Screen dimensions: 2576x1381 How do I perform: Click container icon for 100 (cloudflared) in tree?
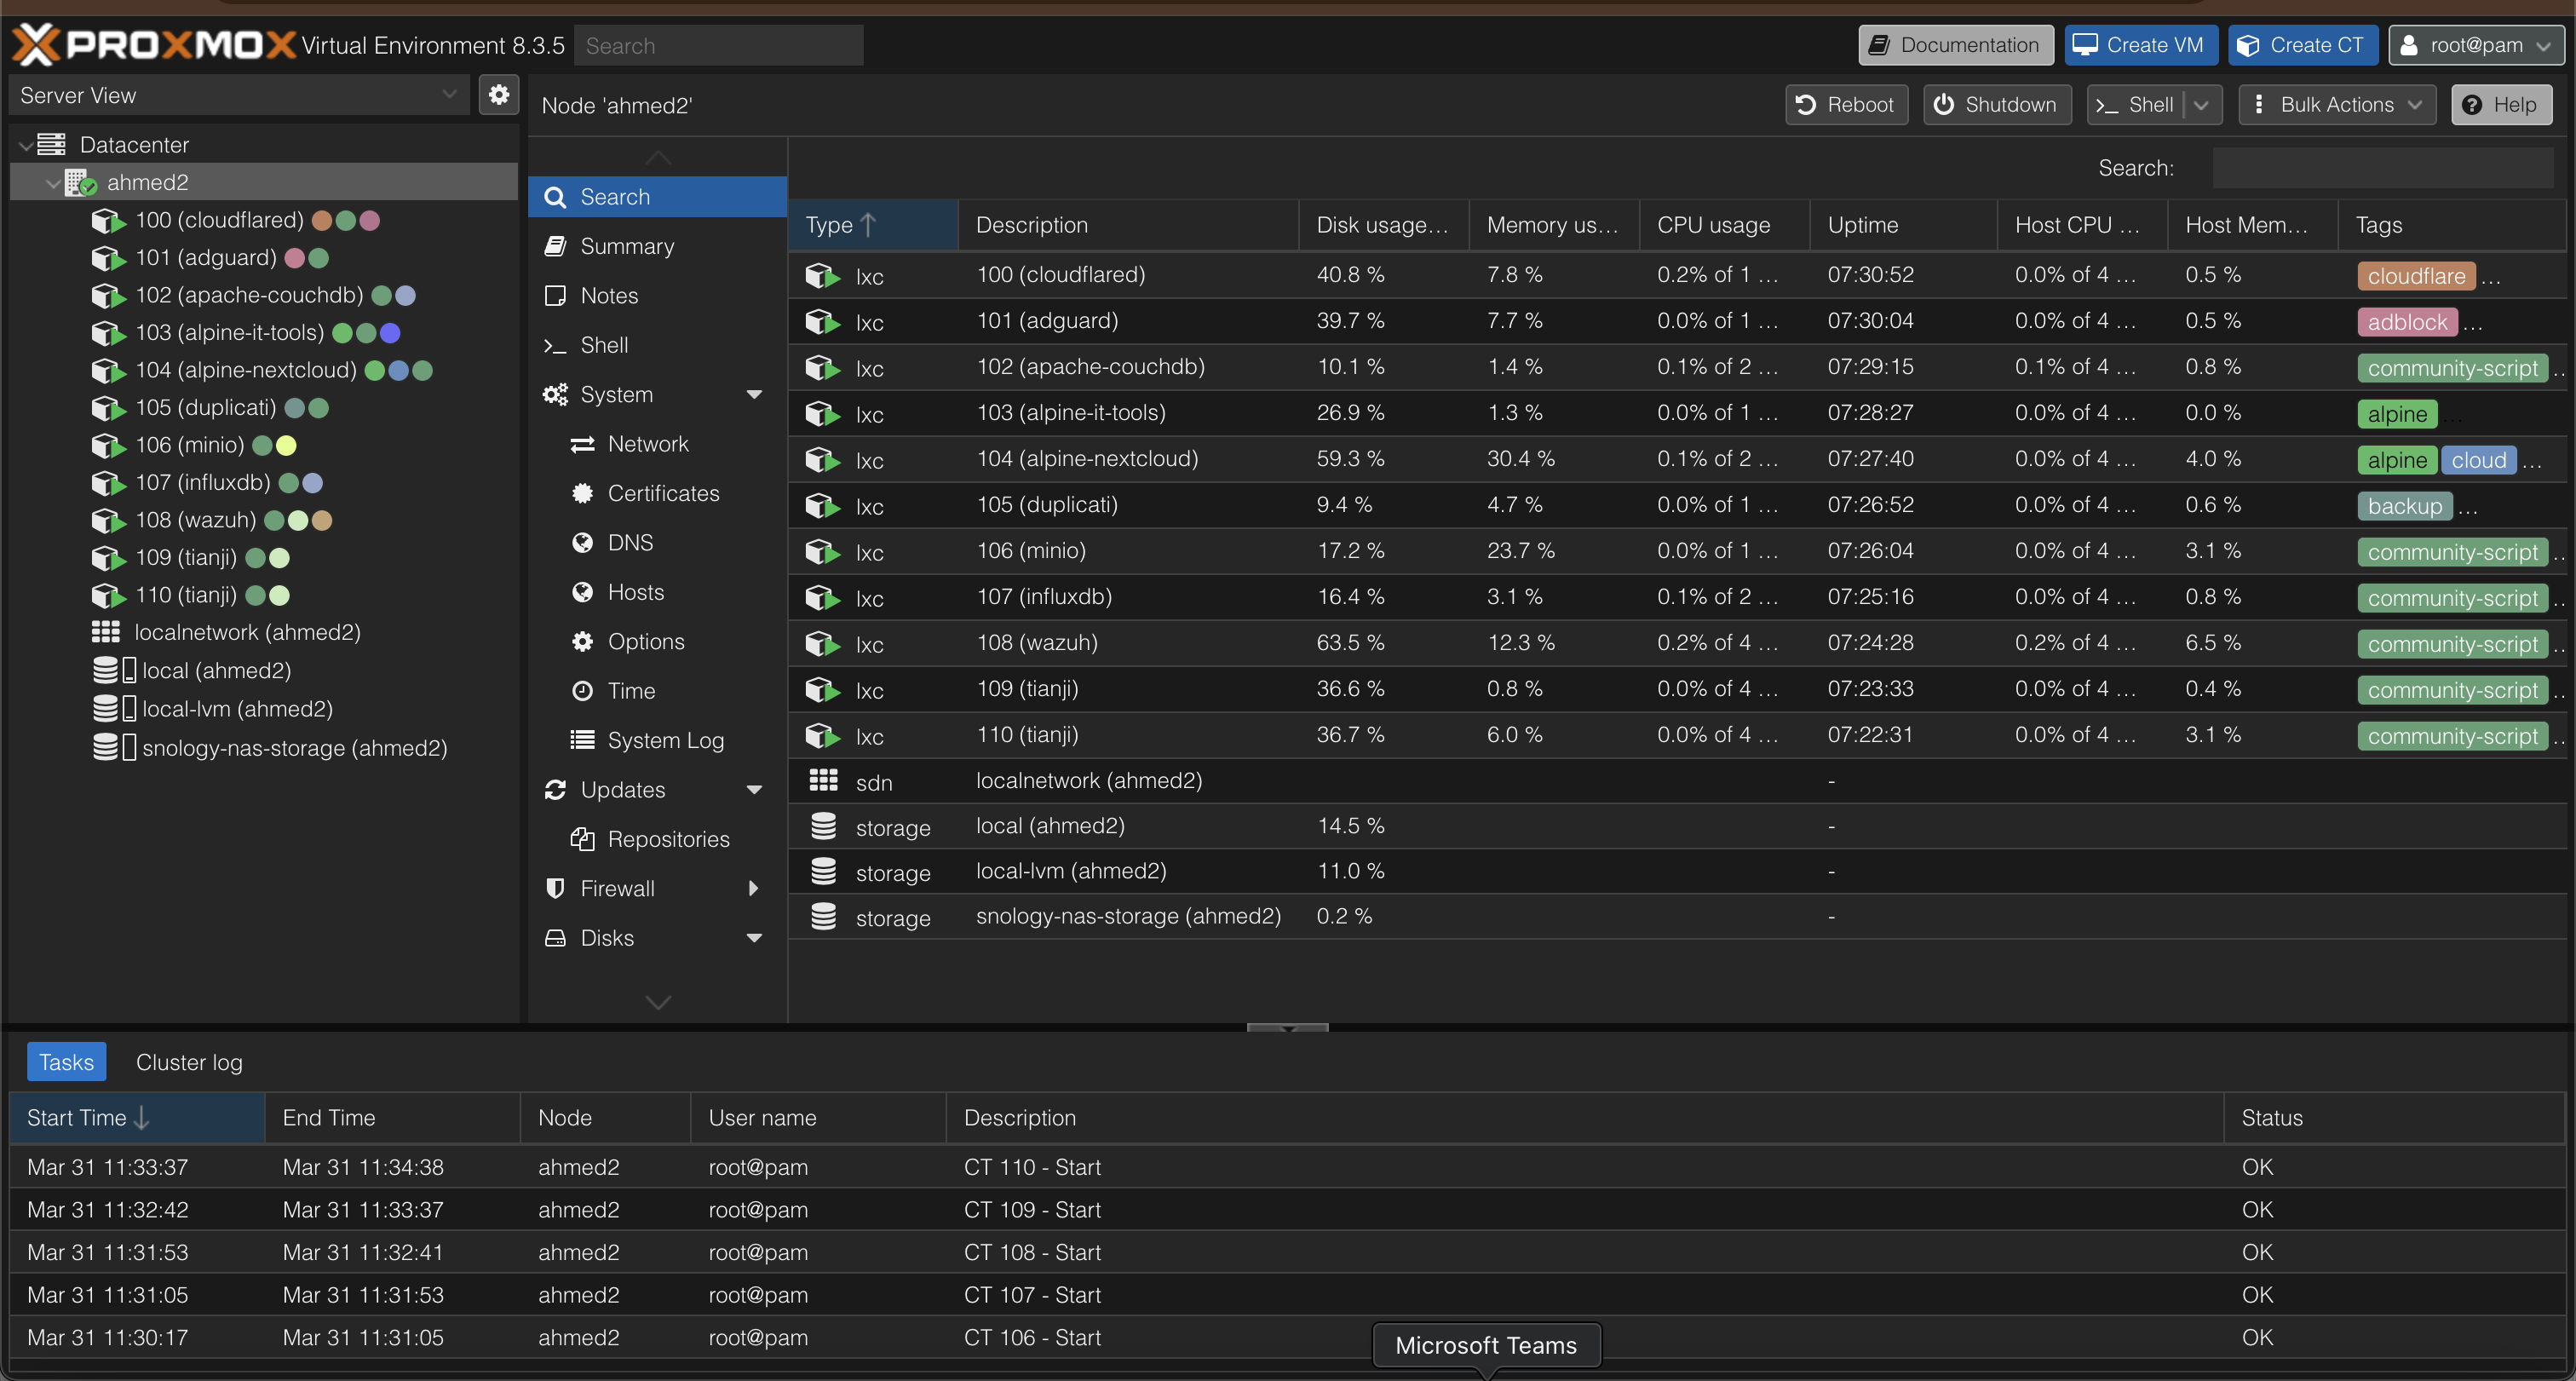click(x=108, y=220)
